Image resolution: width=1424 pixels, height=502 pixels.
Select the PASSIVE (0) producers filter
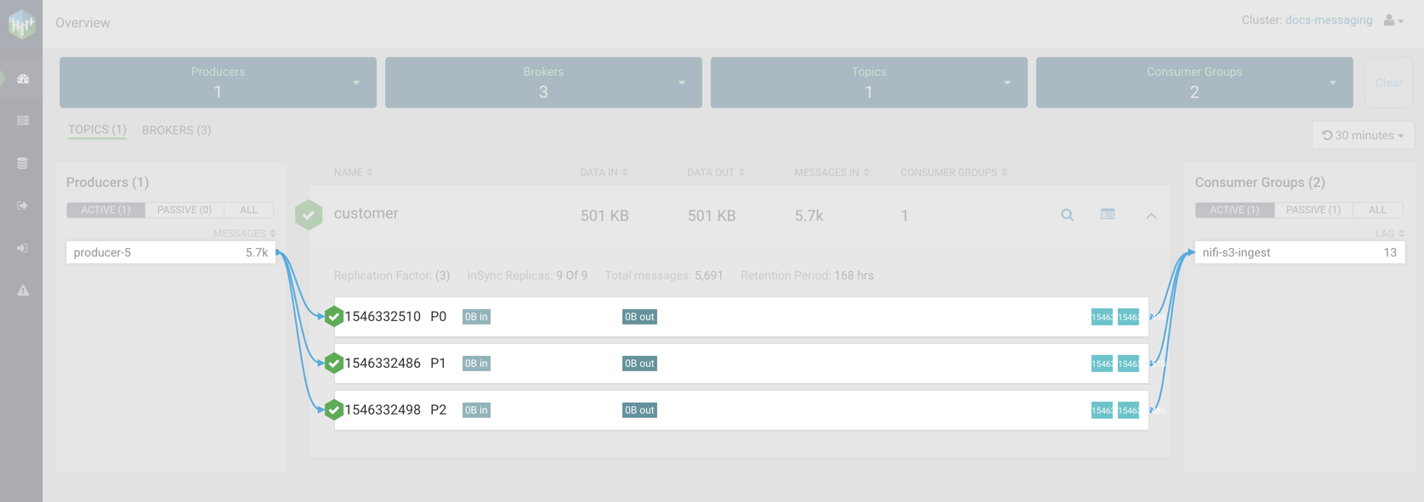(x=184, y=210)
